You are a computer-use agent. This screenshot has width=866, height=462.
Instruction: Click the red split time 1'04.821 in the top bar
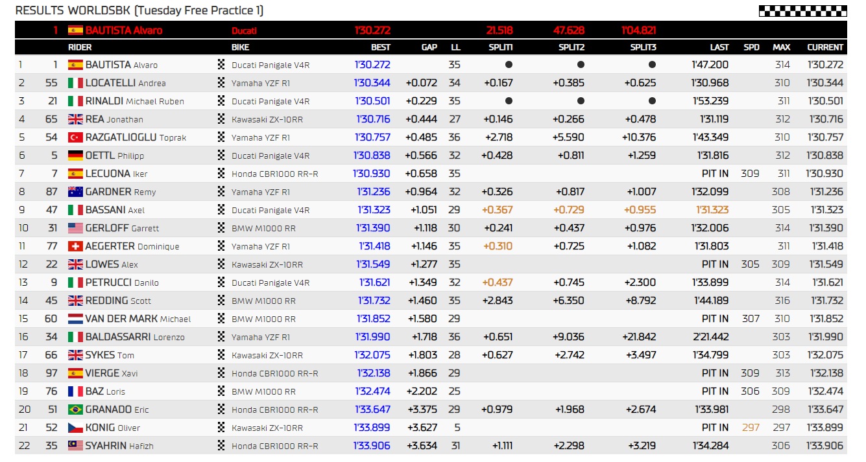pos(639,30)
